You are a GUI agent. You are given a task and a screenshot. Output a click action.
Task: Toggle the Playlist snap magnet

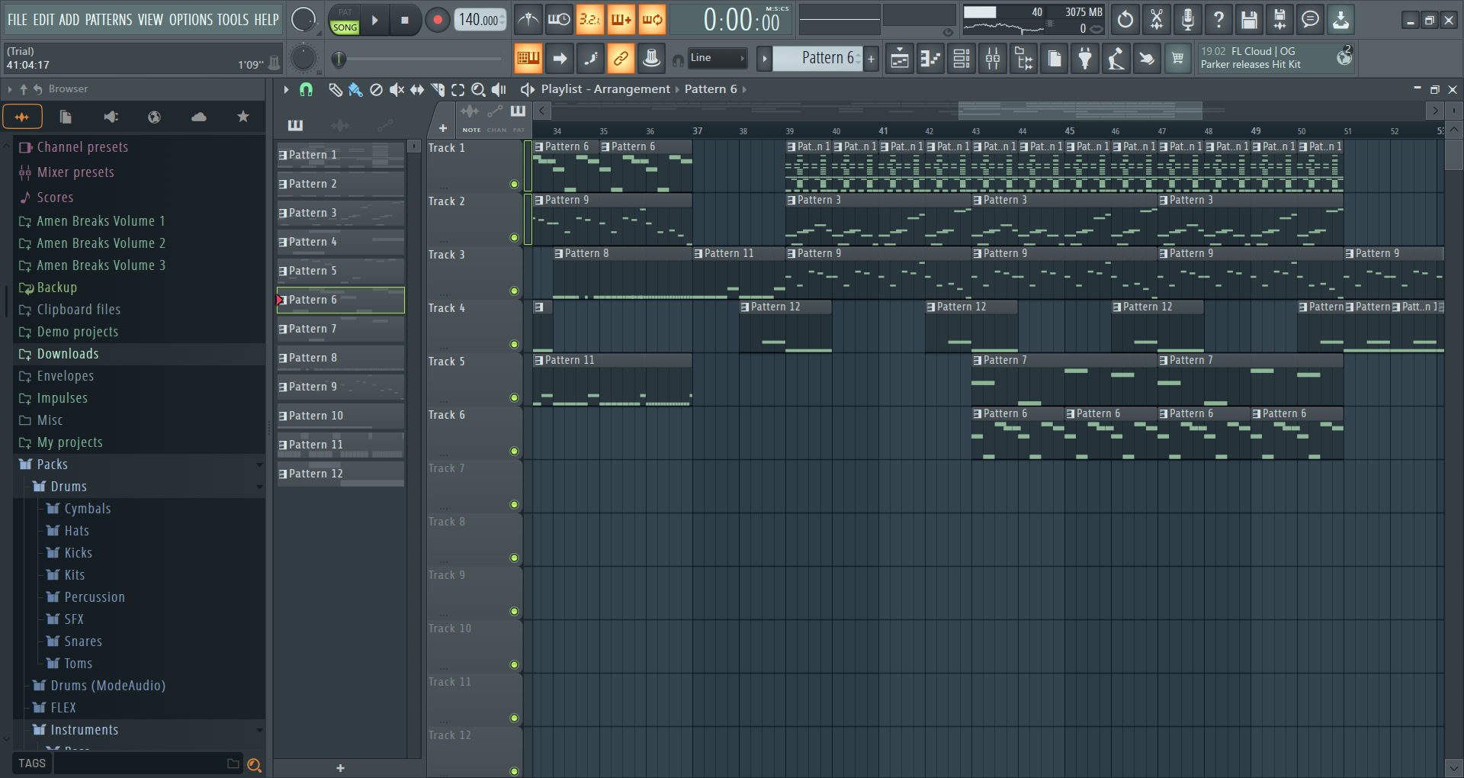[307, 89]
